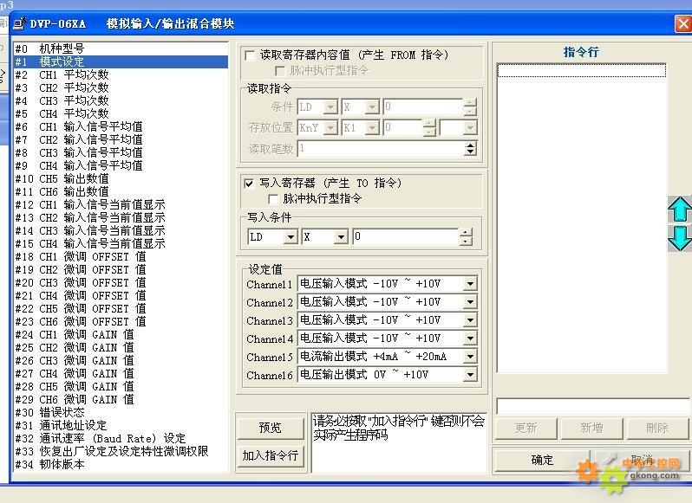Open Channel1 mode dropdown

point(470,284)
